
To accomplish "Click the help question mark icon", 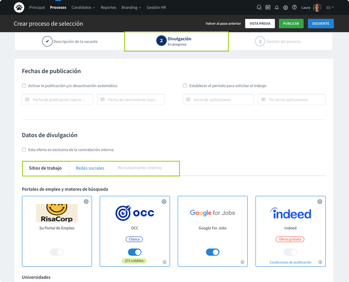I will [294, 8].
